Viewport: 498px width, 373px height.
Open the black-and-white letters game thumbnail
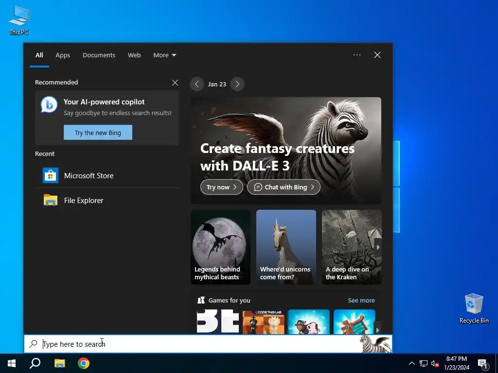click(218, 322)
